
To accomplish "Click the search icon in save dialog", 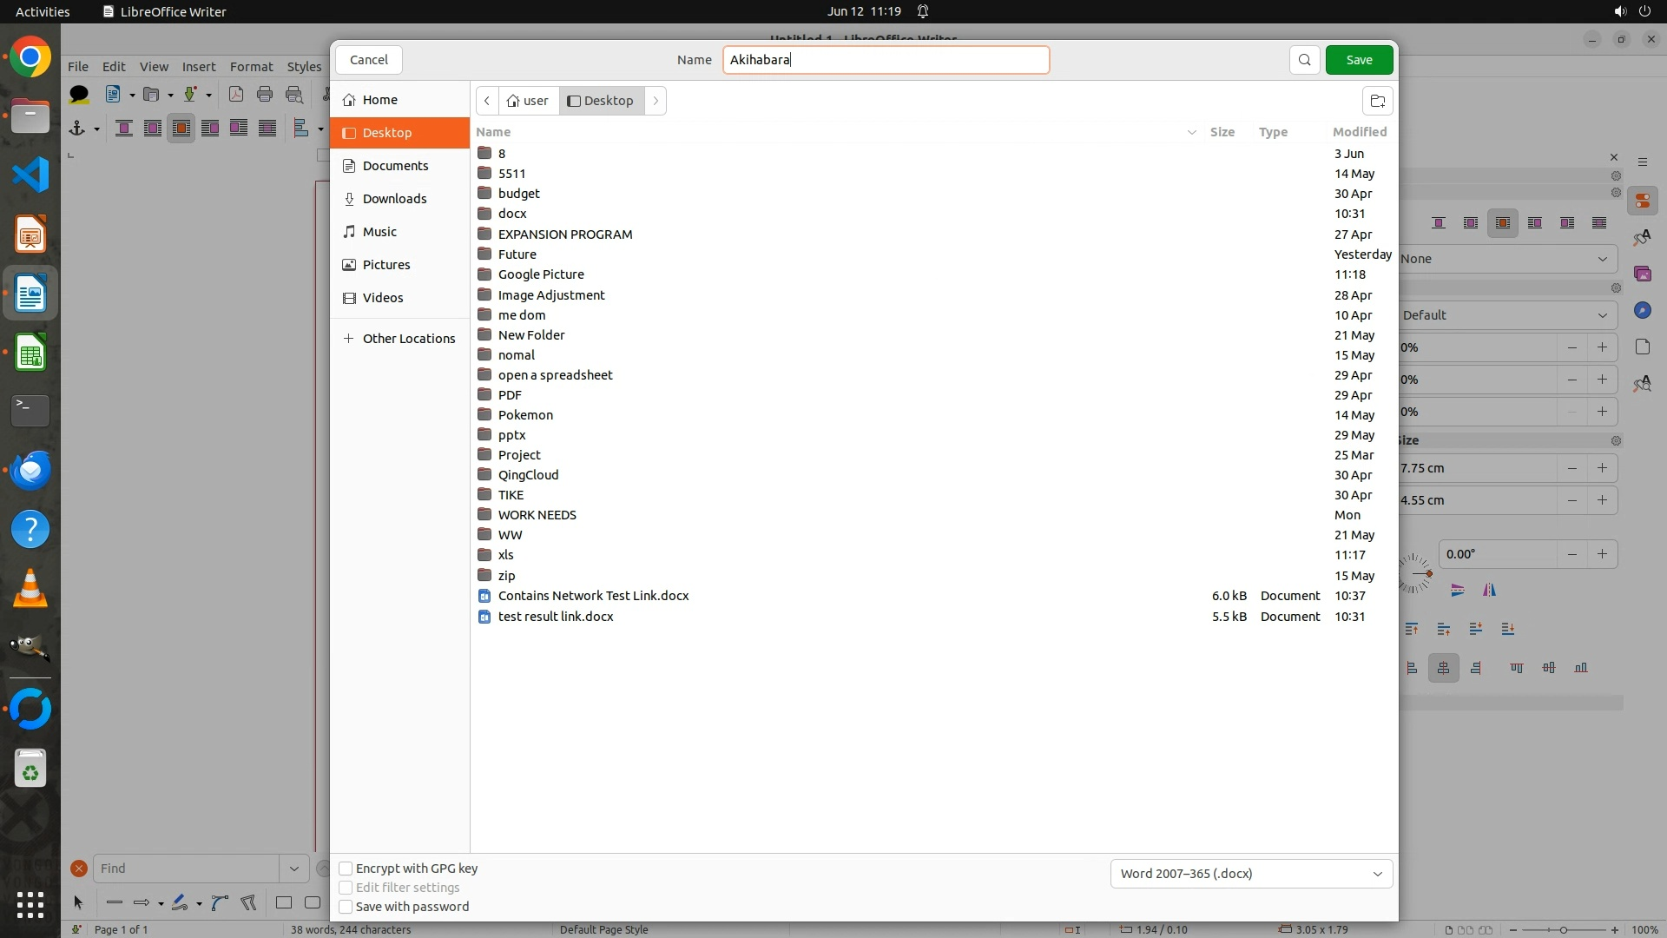I will pos(1304,60).
